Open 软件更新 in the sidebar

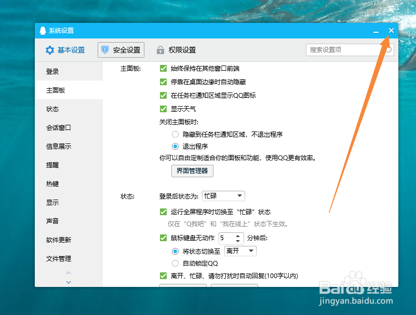(69, 240)
